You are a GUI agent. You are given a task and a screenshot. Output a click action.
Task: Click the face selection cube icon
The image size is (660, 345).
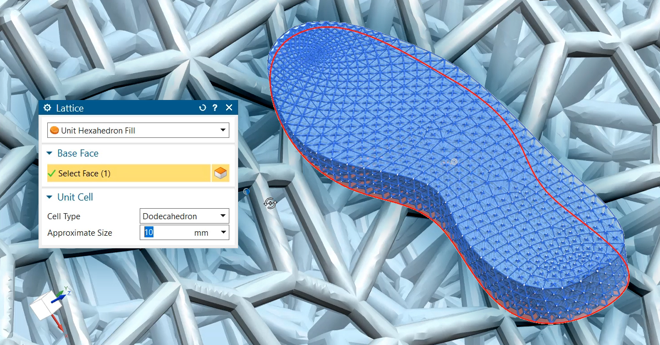[221, 173]
